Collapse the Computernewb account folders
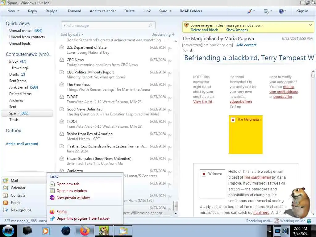 click(x=29, y=54)
